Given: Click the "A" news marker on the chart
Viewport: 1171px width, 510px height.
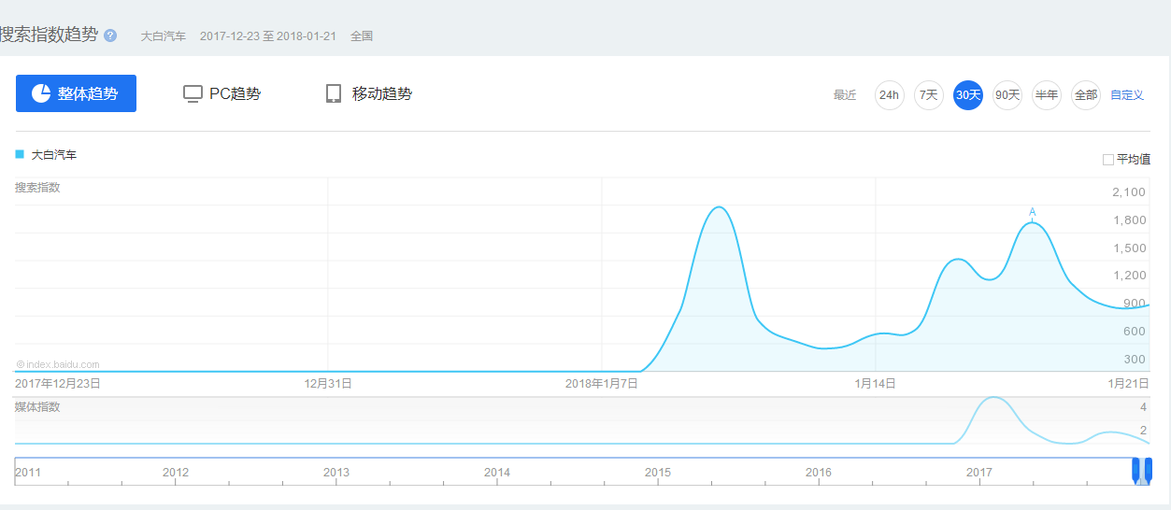Looking at the screenshot, I should tap(1033, 212).
